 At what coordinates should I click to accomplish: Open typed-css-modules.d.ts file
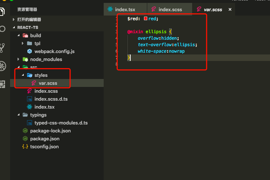pos(61,123)
